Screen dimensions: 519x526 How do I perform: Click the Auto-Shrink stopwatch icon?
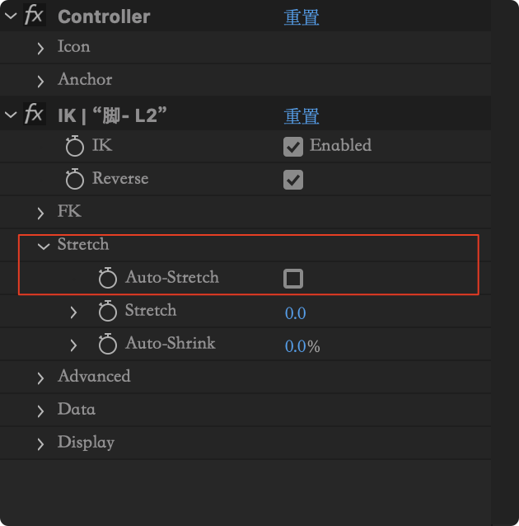pyautogui.click(x=108, y=345)
